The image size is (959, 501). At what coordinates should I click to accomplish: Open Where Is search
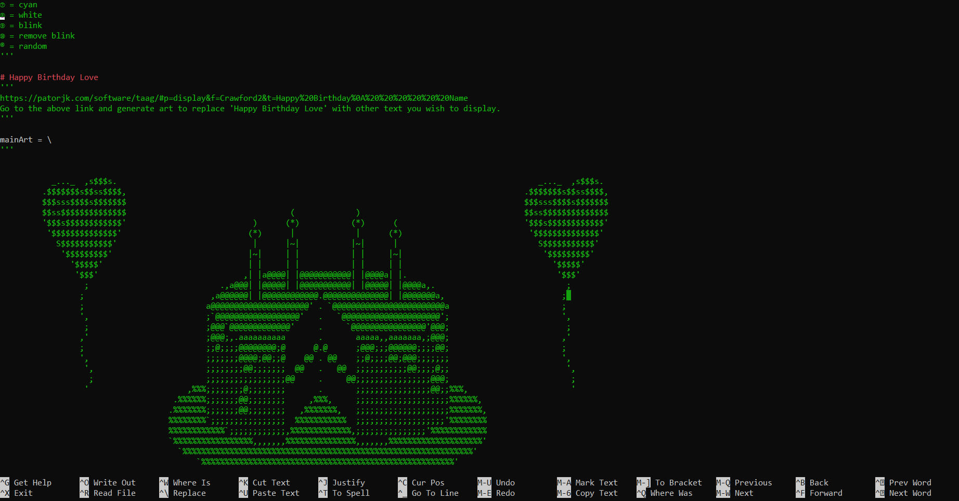[x=190, y=482]
